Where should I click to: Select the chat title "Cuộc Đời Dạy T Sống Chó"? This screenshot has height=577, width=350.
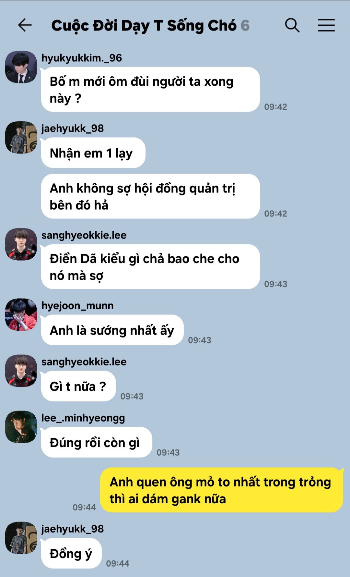[x=144, y=26]
